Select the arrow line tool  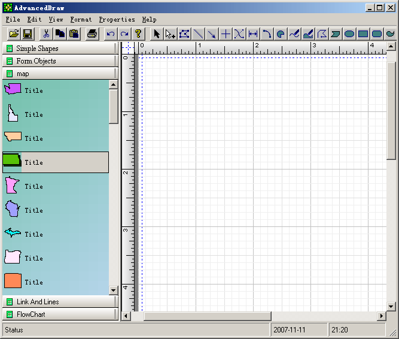tap(212, 34)
